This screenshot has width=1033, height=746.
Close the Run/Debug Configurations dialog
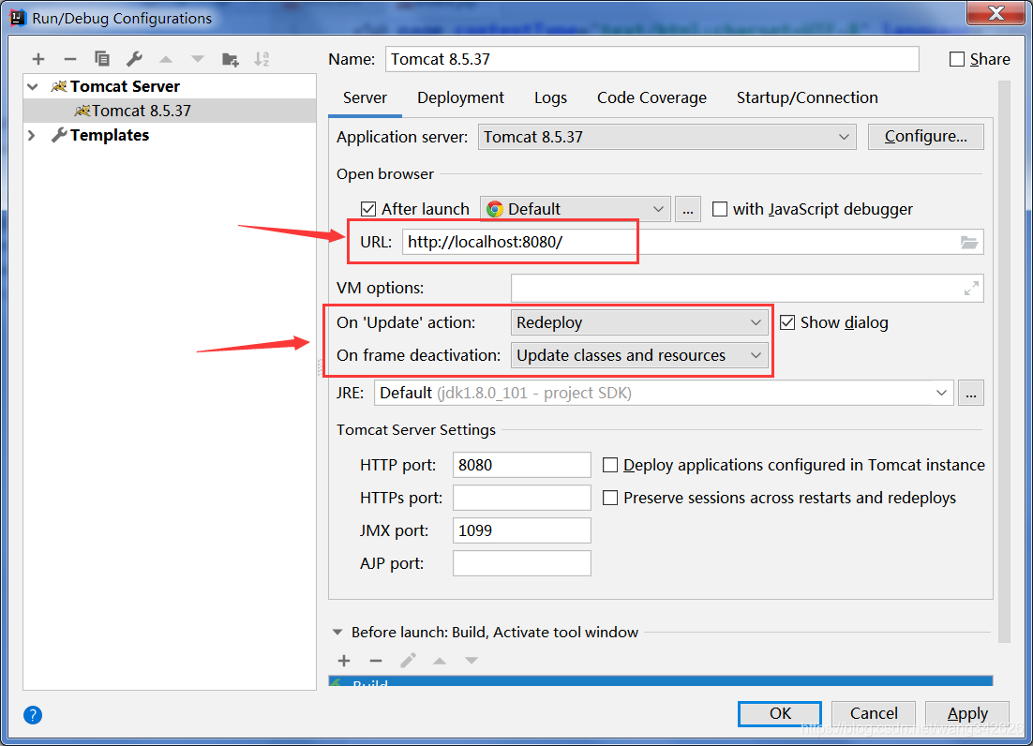(x=996, y=13)
